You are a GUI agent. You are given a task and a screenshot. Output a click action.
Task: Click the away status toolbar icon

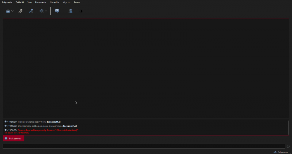point(8,11)
